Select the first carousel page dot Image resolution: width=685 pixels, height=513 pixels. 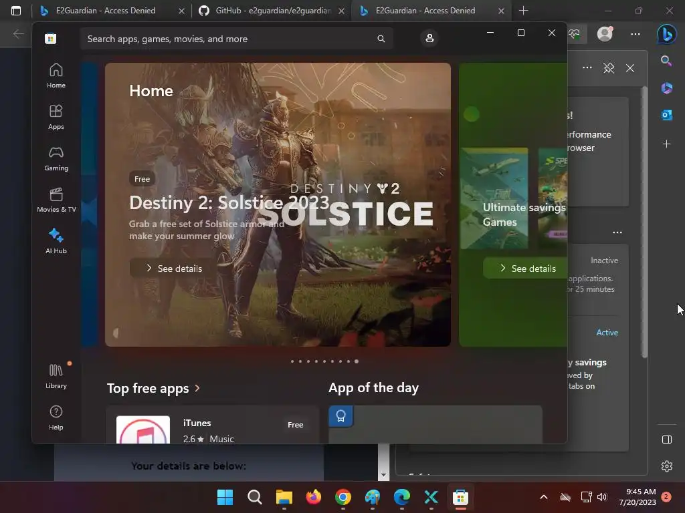[292, 361]
